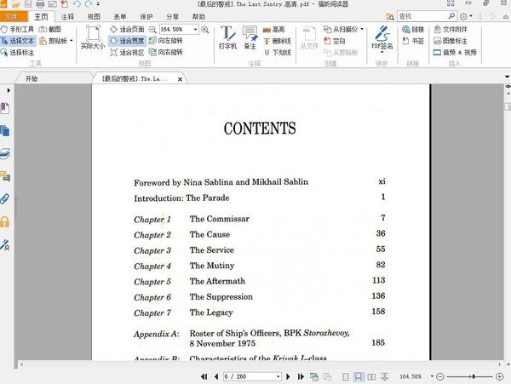Undo the last action
Viewport: 511px width, 384px height.
pyautogui.click(x=77, y=4)
